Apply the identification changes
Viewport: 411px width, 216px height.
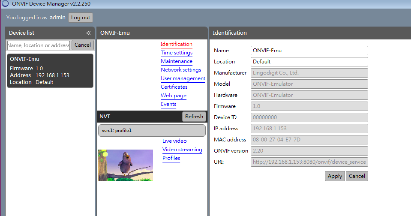click(335, 176)
